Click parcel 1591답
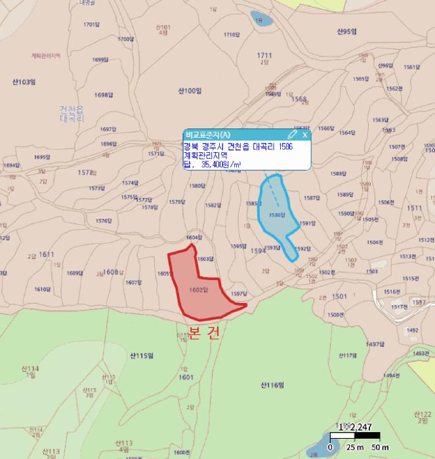 (308, 223)
